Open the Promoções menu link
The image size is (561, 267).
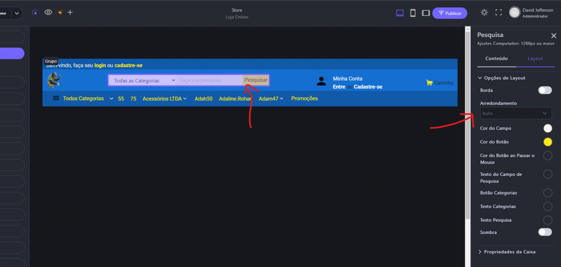tap(304, 99)
